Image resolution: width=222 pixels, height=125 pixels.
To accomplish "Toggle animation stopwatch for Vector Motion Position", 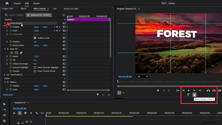I will coord(11,27).
